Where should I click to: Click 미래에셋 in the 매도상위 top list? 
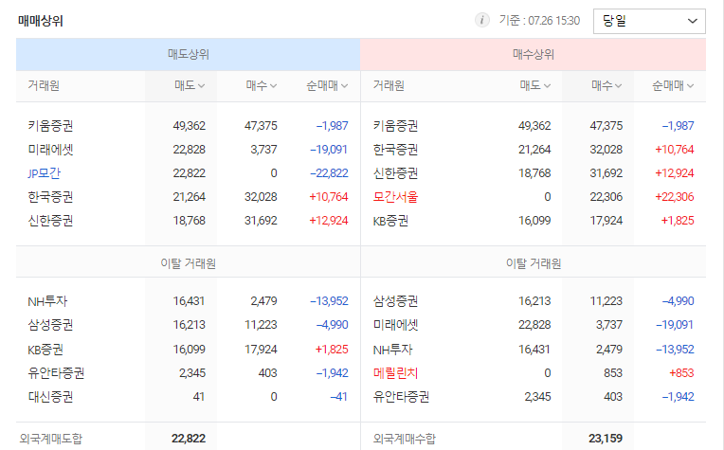point(50,150)
